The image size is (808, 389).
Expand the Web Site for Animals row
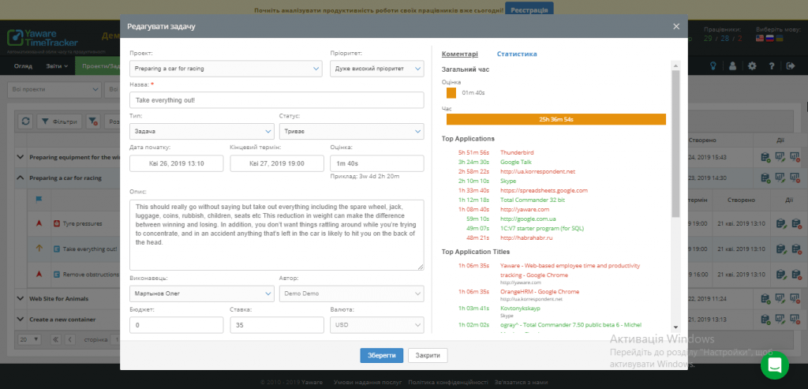pos(19,299)
